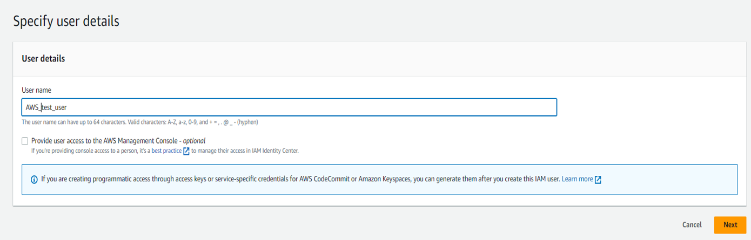Enable Provide user access to AWS Management Console

point(25,141)
